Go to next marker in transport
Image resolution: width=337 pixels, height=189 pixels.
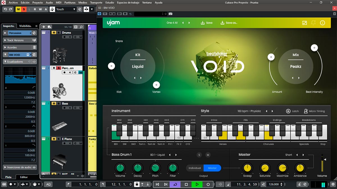coord(166,184)
